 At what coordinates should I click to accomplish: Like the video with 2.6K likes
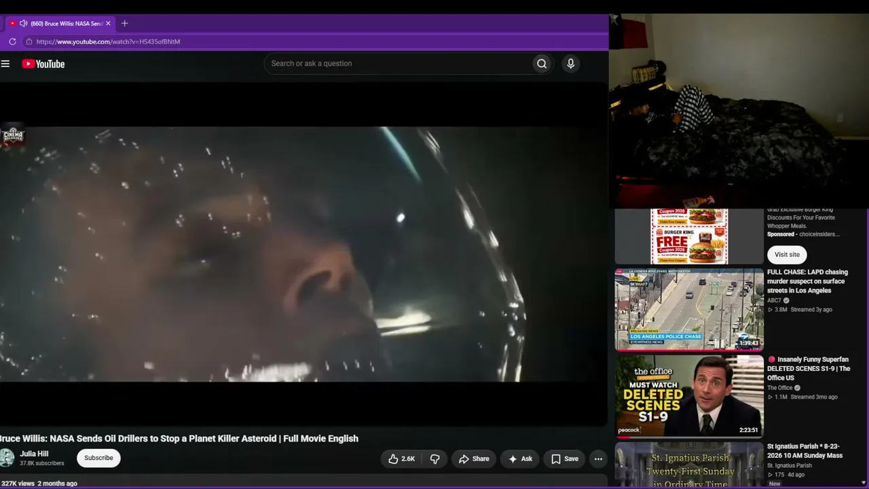coord(401,459)
